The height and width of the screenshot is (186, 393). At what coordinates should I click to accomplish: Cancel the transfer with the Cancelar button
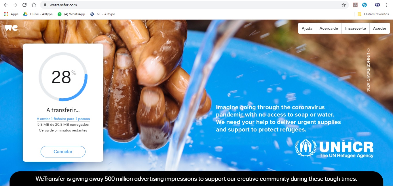click(x=63, y=152)
